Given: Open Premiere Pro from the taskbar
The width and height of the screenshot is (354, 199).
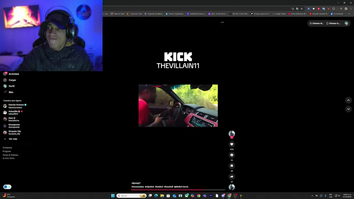Looking at the screenshot, I should [x=211, y=196].
